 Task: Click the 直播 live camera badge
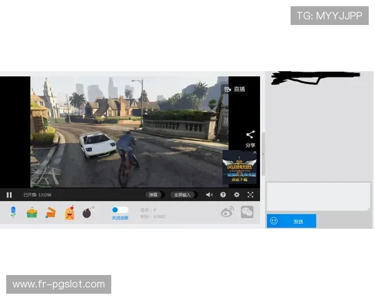[x=234, y=89]
